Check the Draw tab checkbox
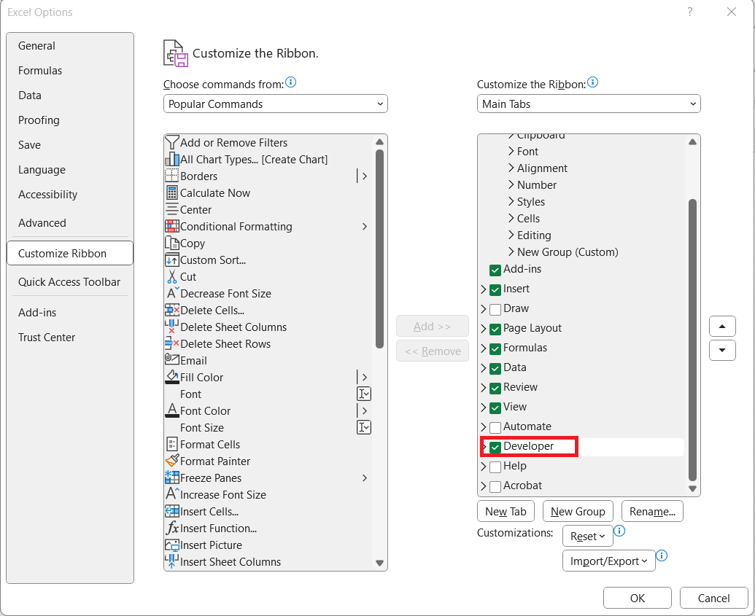Viewport: 755px width, 616px height. click(495, 309)
